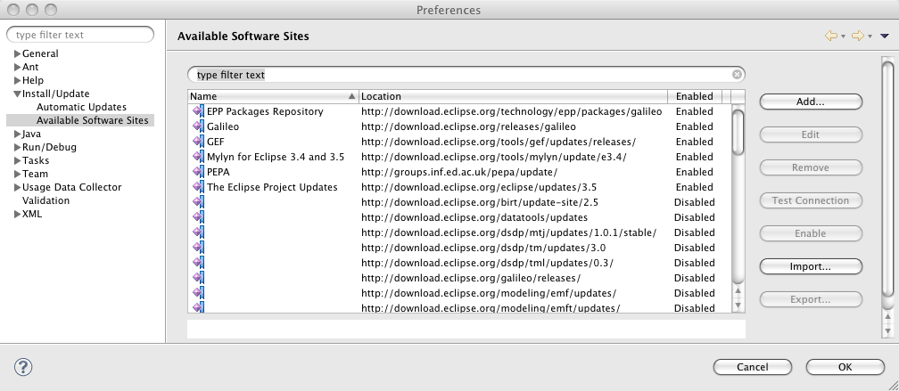Sort by the Enabled column header
This screenshot has height=391, width=899.
pyautogui.click(x=695, y=96)
